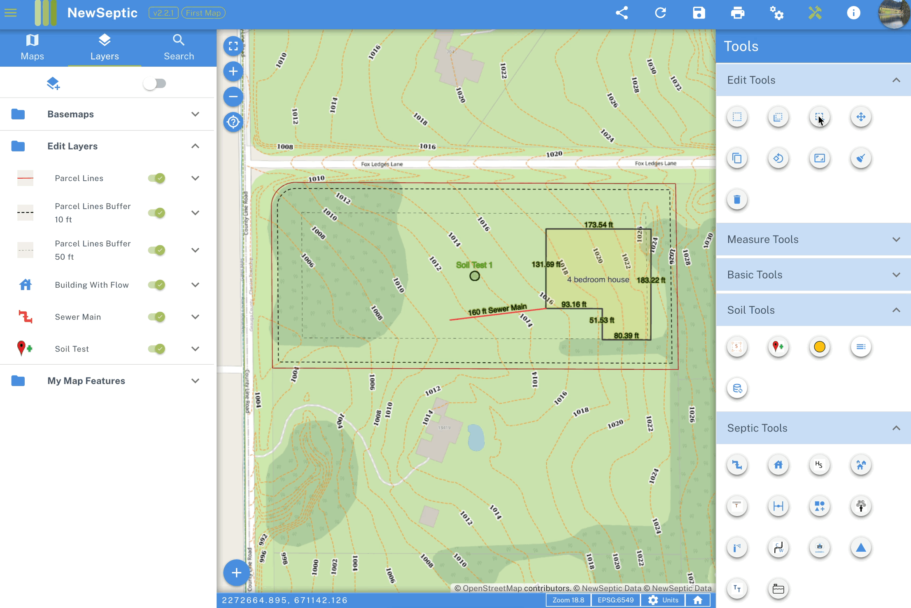Screen dimensions: 911x608
Task: Toggle Building With Flow layer visibility
Action: (156, 285)
